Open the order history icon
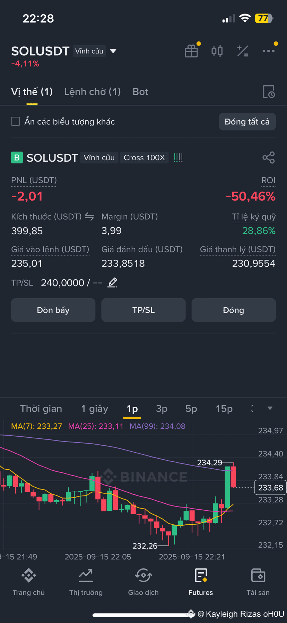The height and width of the screenshot is (623, 287). [x=269, y=92]
